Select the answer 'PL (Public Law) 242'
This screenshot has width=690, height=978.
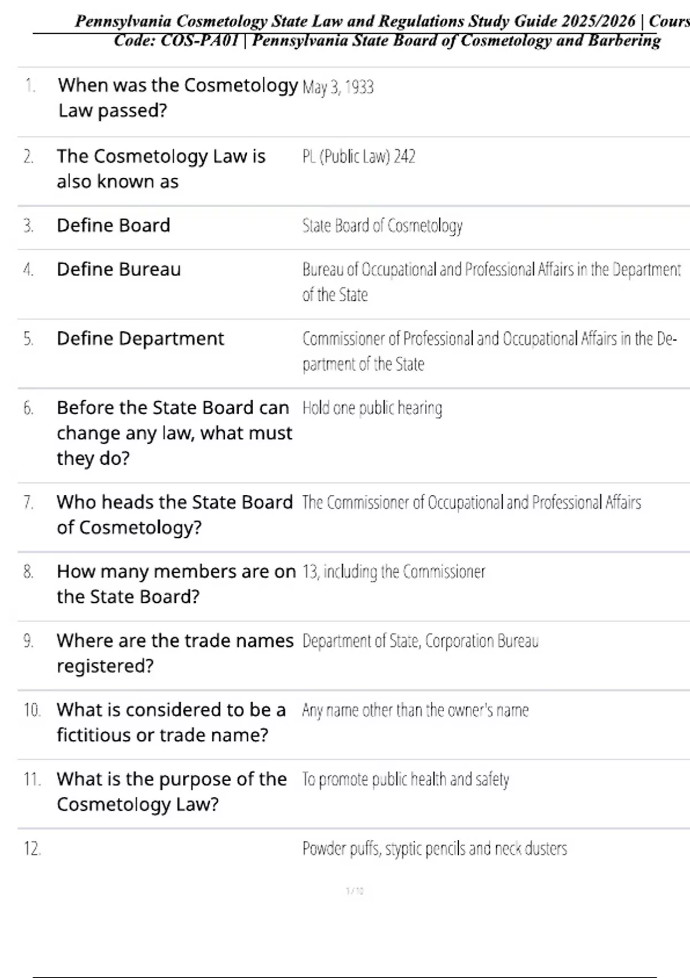click(359, 156)
